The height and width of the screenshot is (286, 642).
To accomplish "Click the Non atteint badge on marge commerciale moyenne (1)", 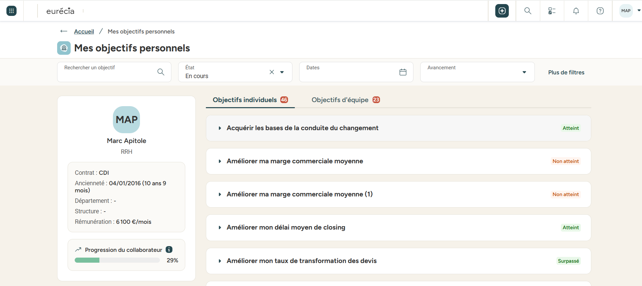I will pyautogui.click(x=566, y=194).
